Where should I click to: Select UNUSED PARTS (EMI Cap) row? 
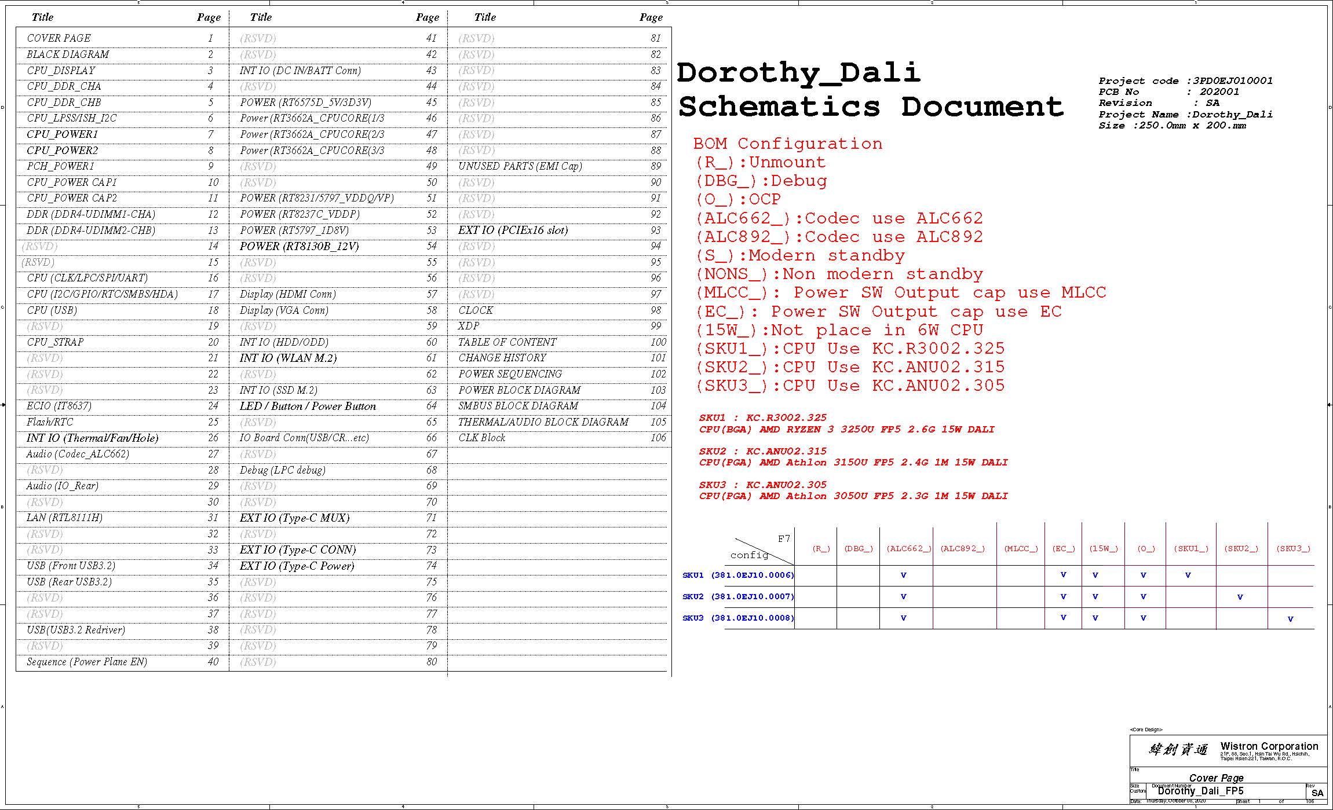[520, 166]
